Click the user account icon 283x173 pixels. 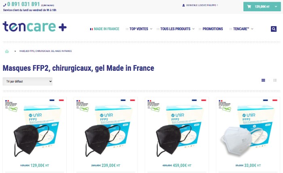[x=184, y=5]
